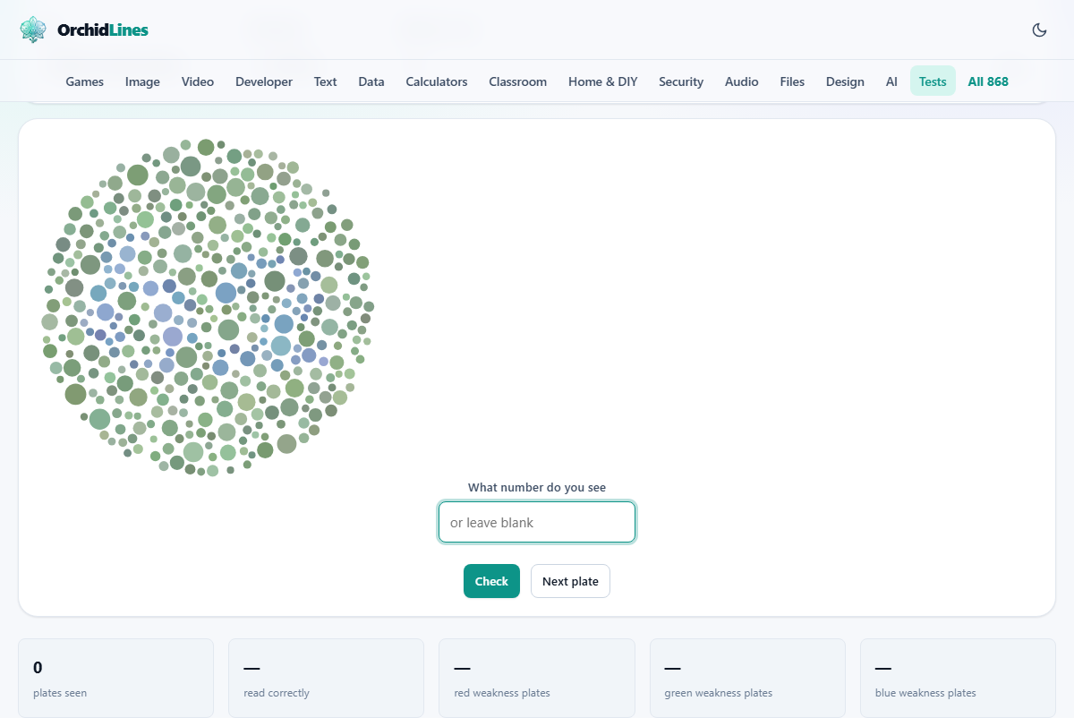Open the Data category
The height and width of the screenshot is (718, 1074).
pyautogui.click(x=371, y=81)
